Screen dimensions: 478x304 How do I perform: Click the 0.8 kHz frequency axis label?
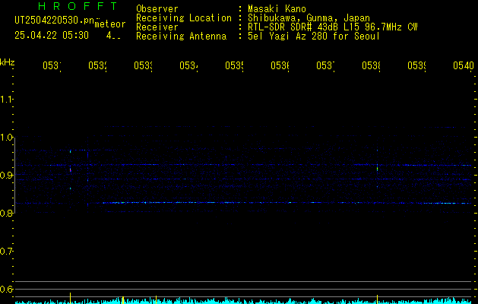(6, 213)
